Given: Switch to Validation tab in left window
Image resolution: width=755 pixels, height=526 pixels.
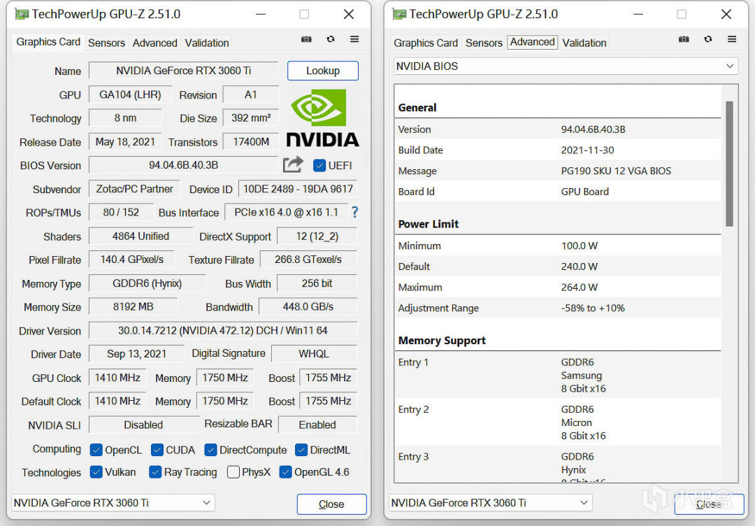Looking at the screenshot, I should pos(207,43).
